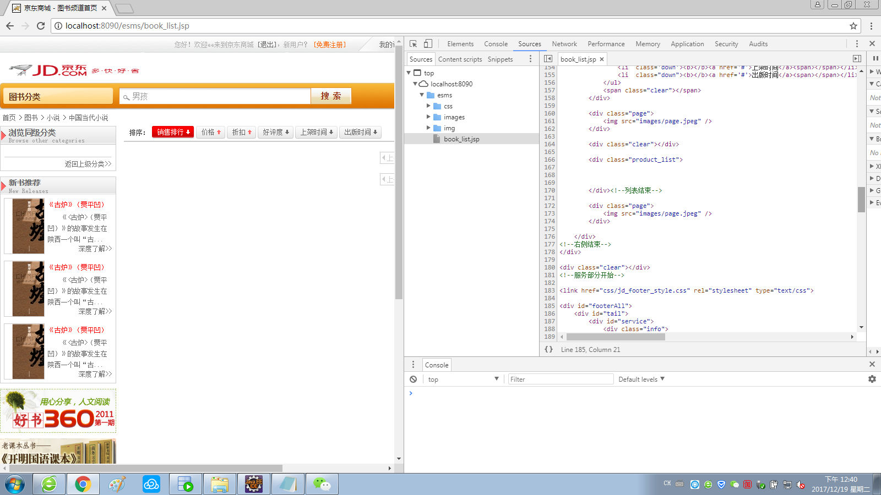Expand the css folder

(428, 106)
